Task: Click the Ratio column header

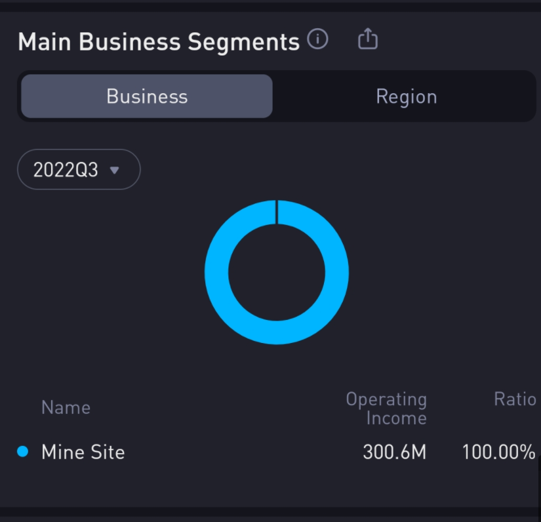Action: pos(515,399)
